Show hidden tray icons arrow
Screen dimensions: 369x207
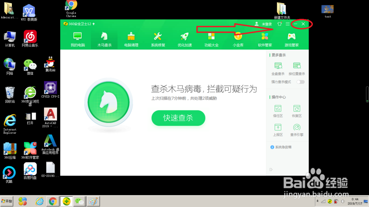coord(317,201)
